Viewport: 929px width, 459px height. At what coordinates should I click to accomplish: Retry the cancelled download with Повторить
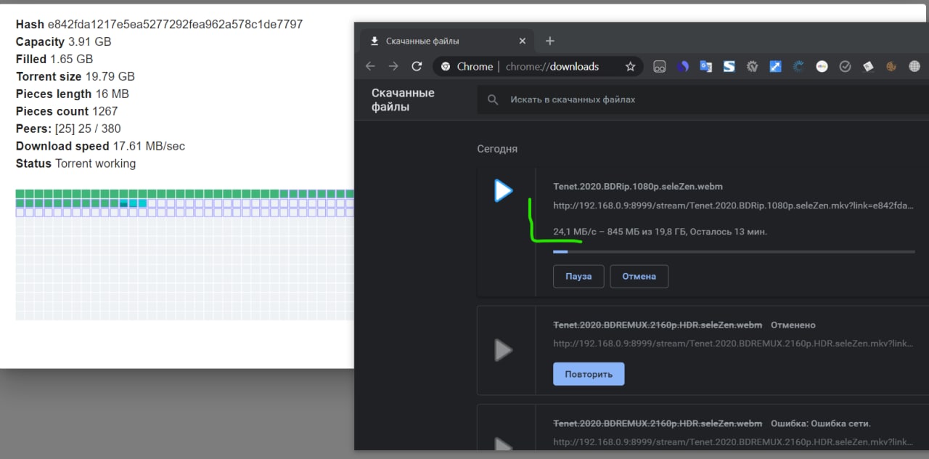pyautogui.click(x=589, y=374)
